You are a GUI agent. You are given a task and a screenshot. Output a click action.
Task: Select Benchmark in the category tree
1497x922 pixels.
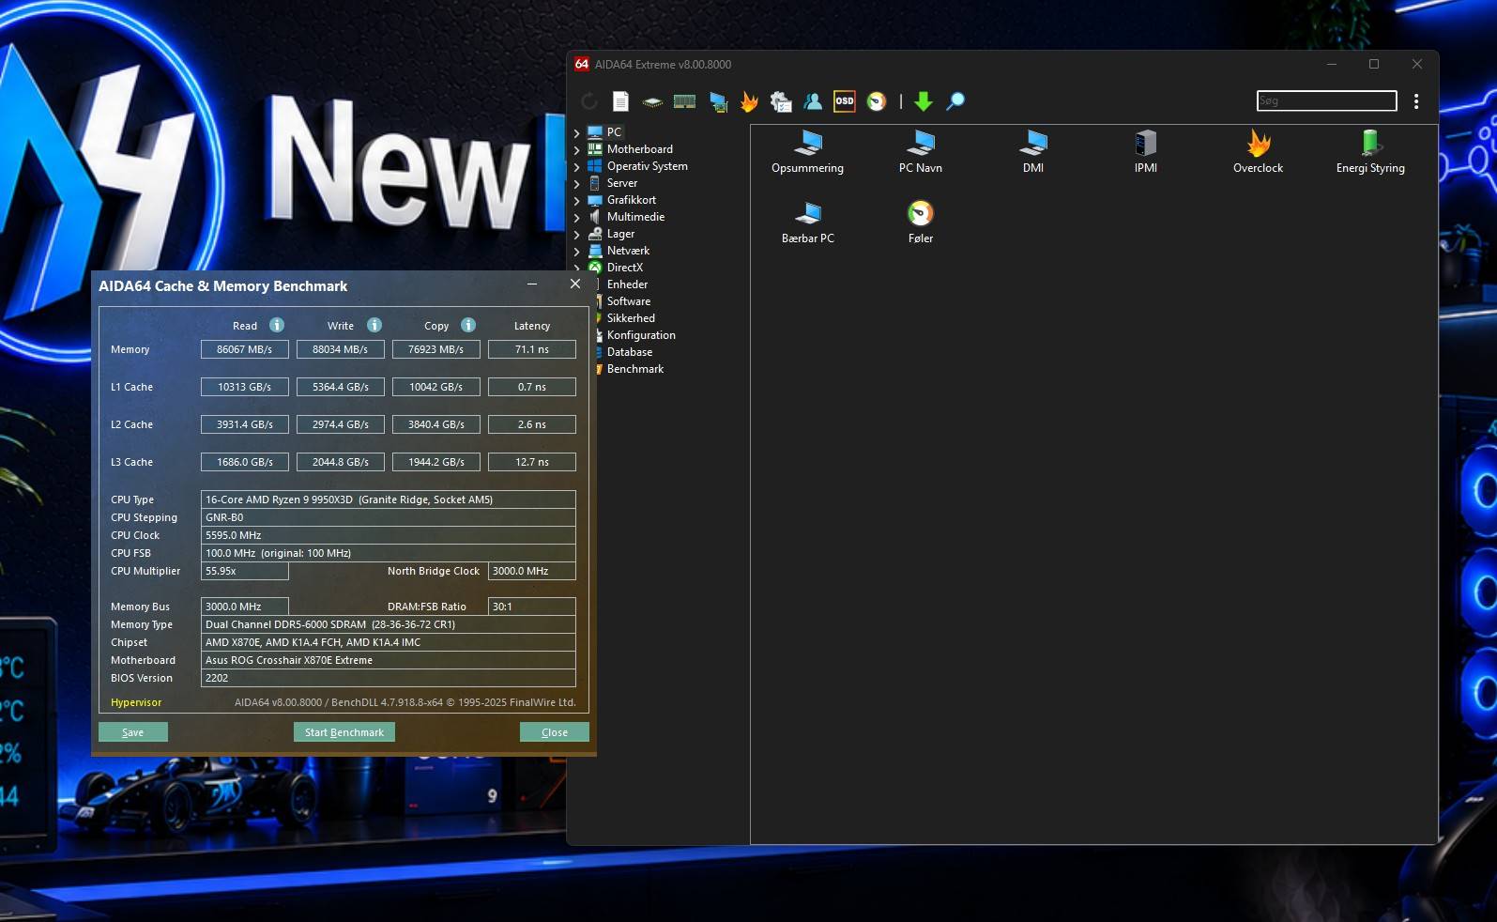634,369
